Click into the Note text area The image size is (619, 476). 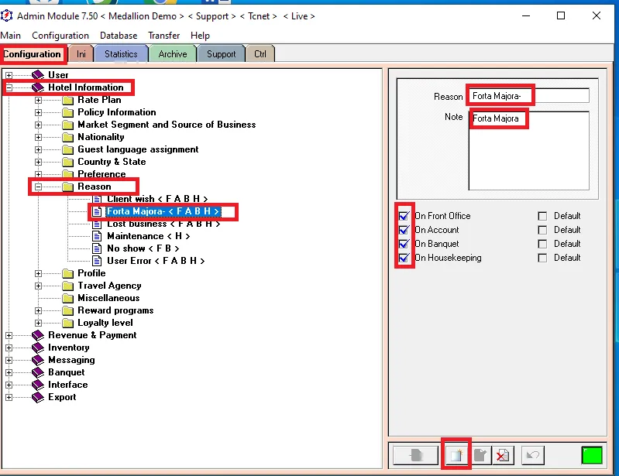pyautogui.click(x=529, y=151)
